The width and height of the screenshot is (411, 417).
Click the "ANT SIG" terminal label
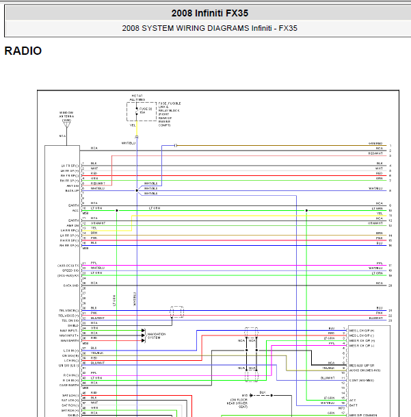coord(72,186)
